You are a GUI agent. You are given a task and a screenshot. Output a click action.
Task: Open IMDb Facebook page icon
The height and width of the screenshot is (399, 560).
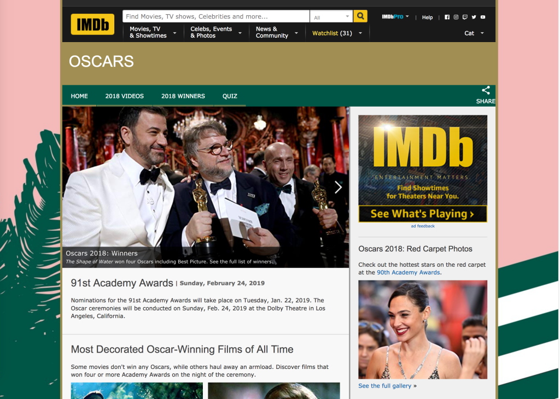click(447, 17)
